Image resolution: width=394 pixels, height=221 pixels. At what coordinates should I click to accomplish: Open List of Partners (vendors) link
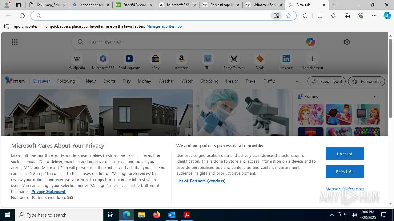201,181
